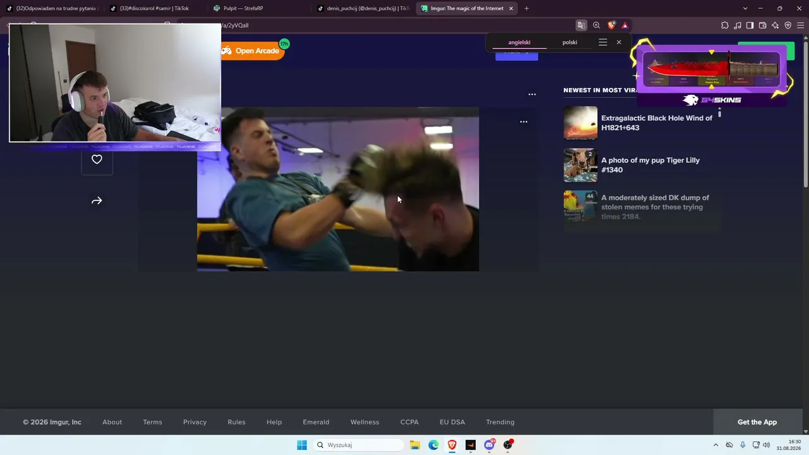The width and height of the screenshot is (809, 455).
Task: Open 'A photo of my pup Tiger Lilly' link
Action: tap(650, 165)
